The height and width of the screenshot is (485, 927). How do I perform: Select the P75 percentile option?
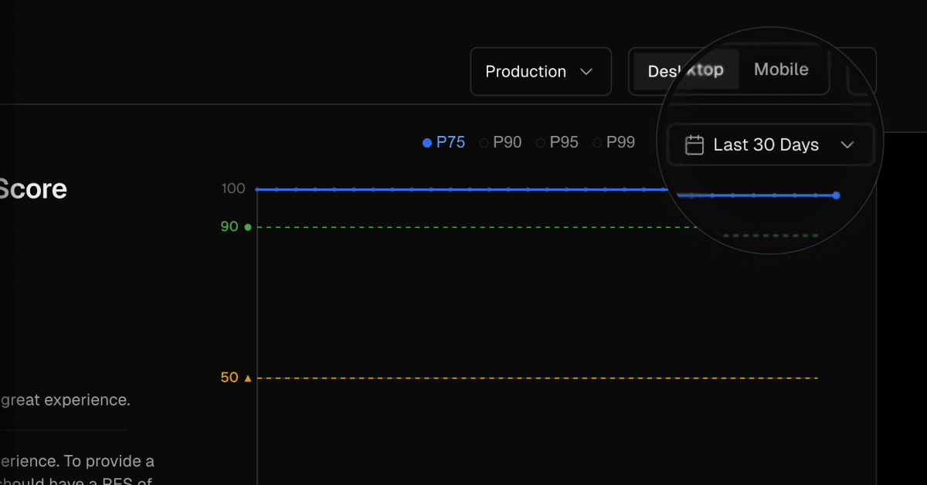coord(444,142)
